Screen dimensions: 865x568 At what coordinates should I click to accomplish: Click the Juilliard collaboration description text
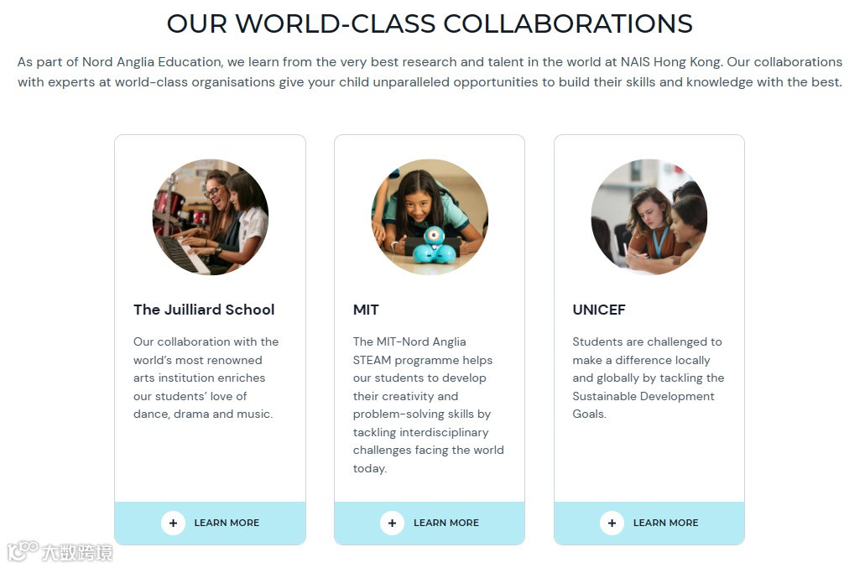[206, 378]
